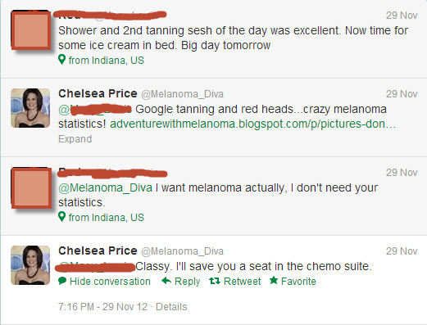Viewport: 427px width, 325px height.
Task: Click Chelsea Price name in last tweet
Action: tap(98, 251)
